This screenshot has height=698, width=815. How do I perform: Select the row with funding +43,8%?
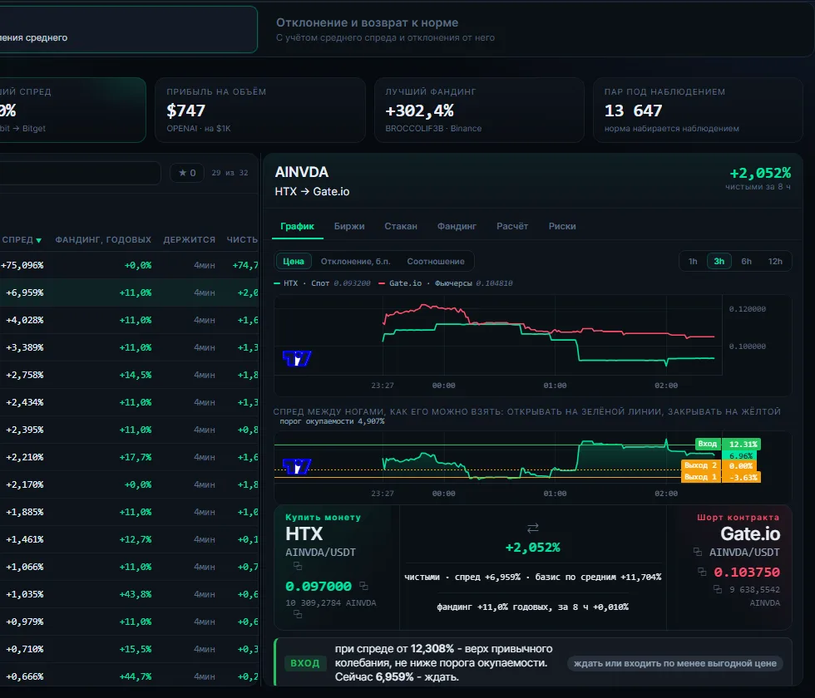click(129, 594)
